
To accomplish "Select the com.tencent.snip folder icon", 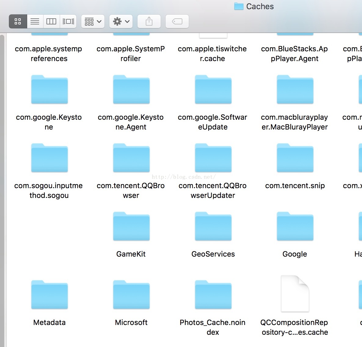I will click(x=295, y=158).
